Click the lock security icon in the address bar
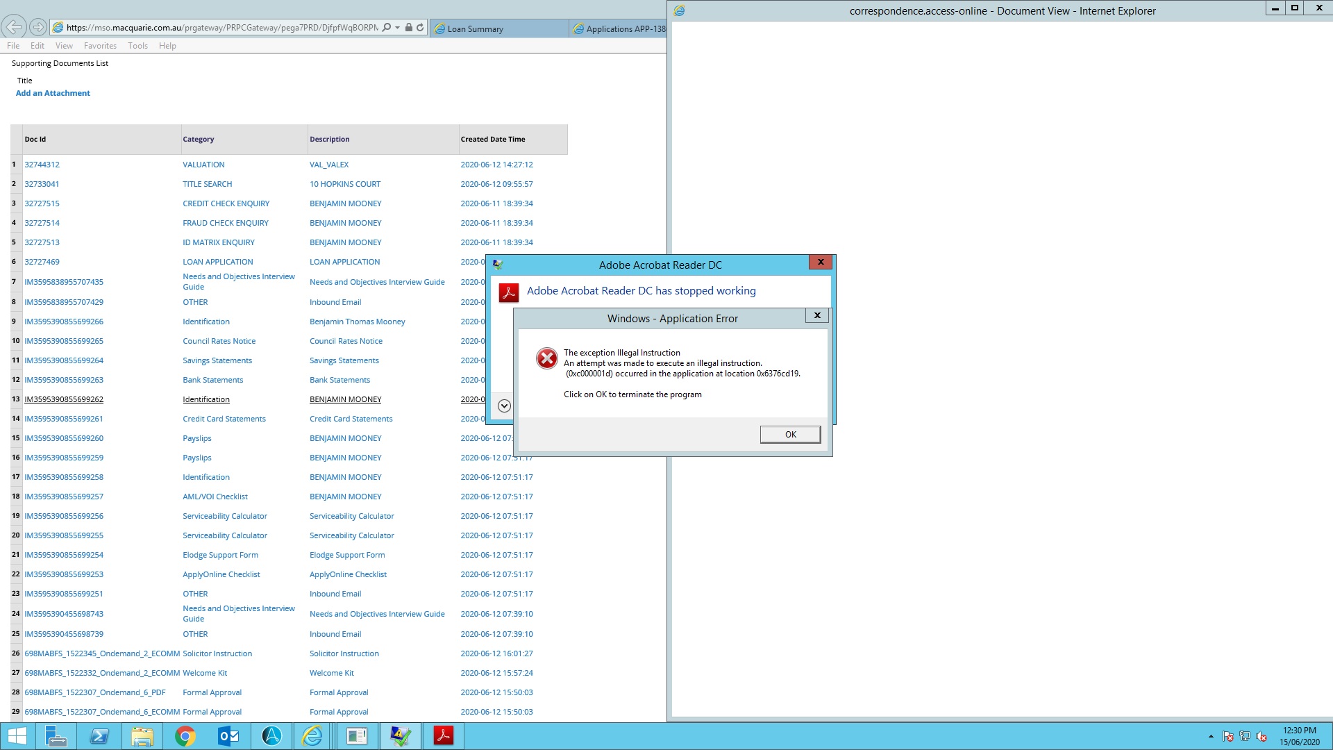 coord(409,28)
